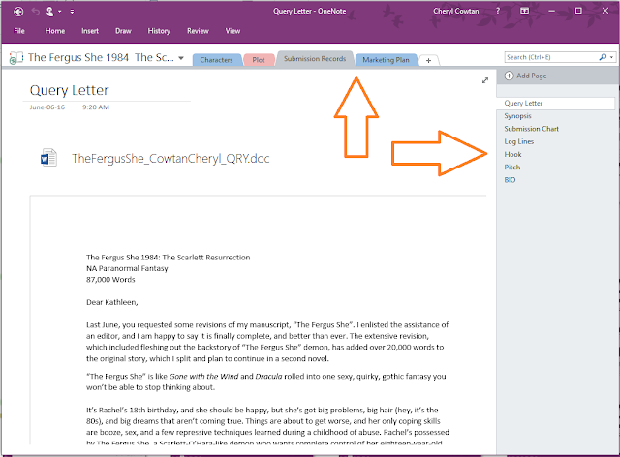Open the Insert ribbon tab

click(90, 31)
